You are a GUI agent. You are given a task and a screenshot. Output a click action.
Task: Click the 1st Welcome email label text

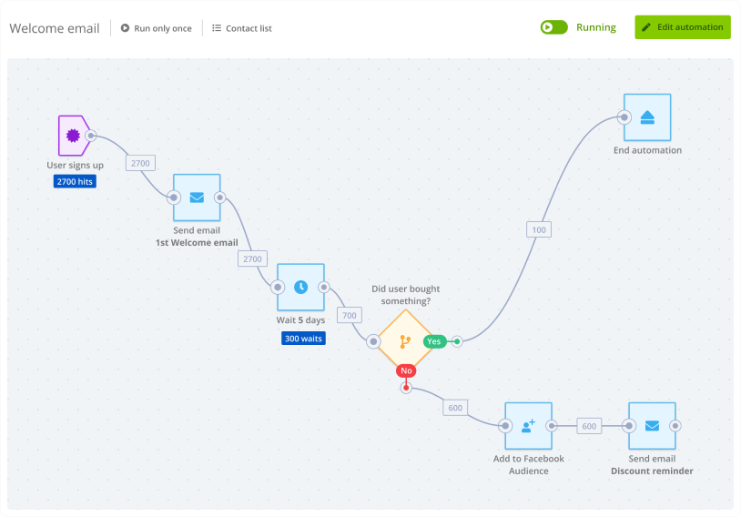tap(197, 243)
